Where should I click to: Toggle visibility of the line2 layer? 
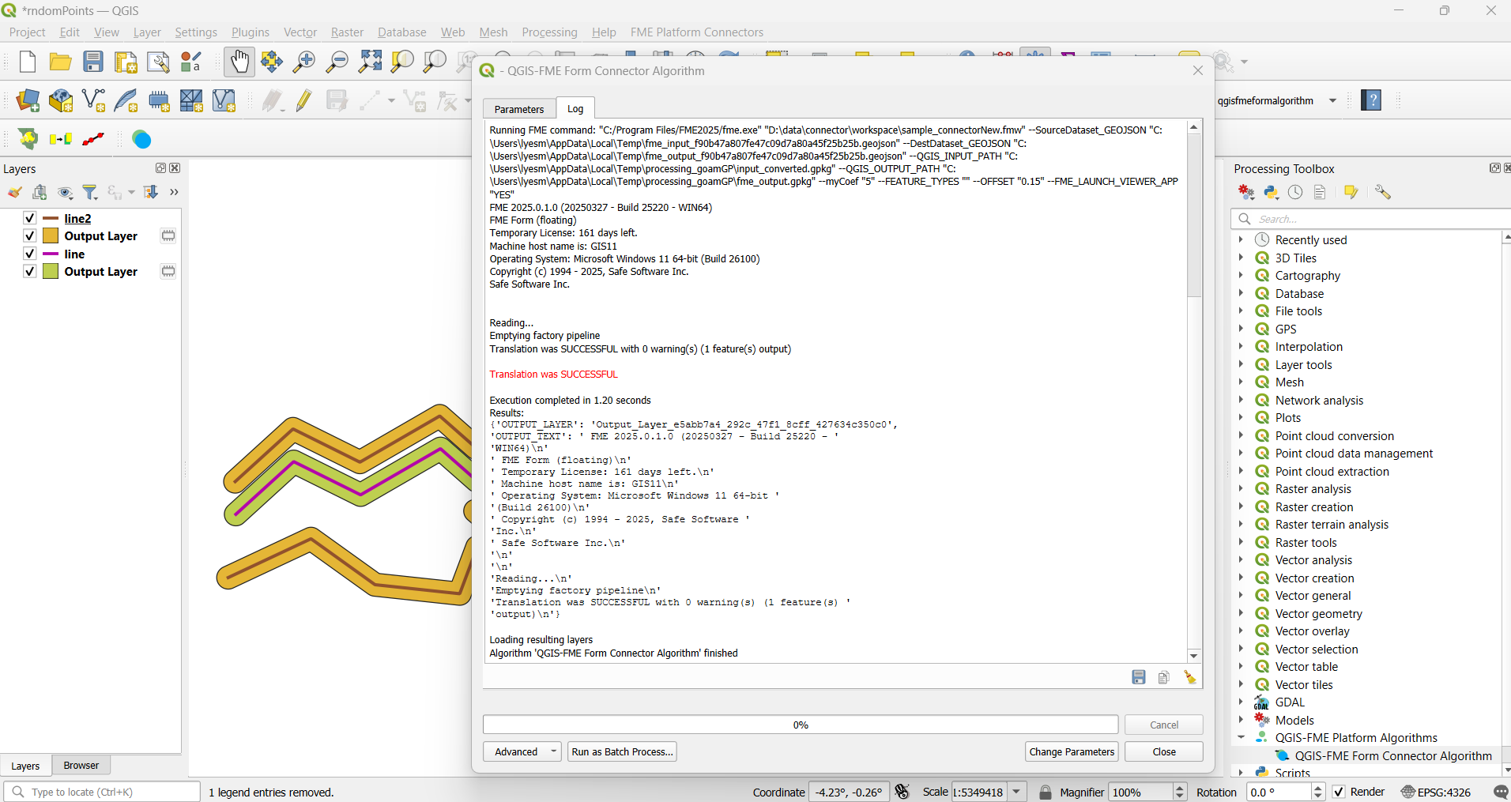coord(29,218)
